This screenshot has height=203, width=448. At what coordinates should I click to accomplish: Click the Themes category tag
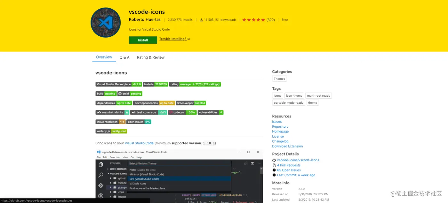[279, 79]
